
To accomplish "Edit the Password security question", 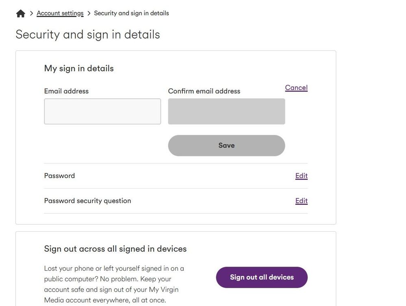I will (x=302, y=201).
